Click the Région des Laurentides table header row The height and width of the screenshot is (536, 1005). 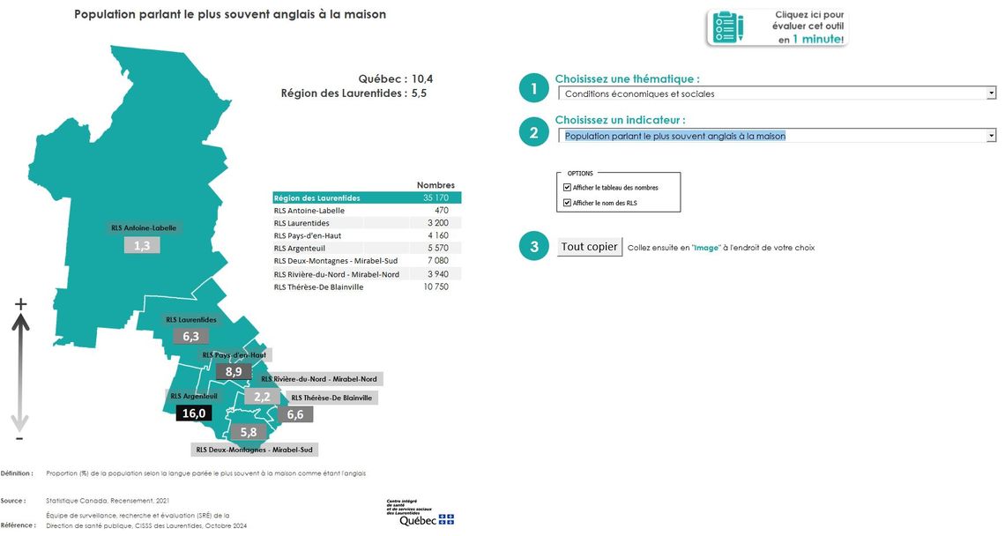[367, 198]
